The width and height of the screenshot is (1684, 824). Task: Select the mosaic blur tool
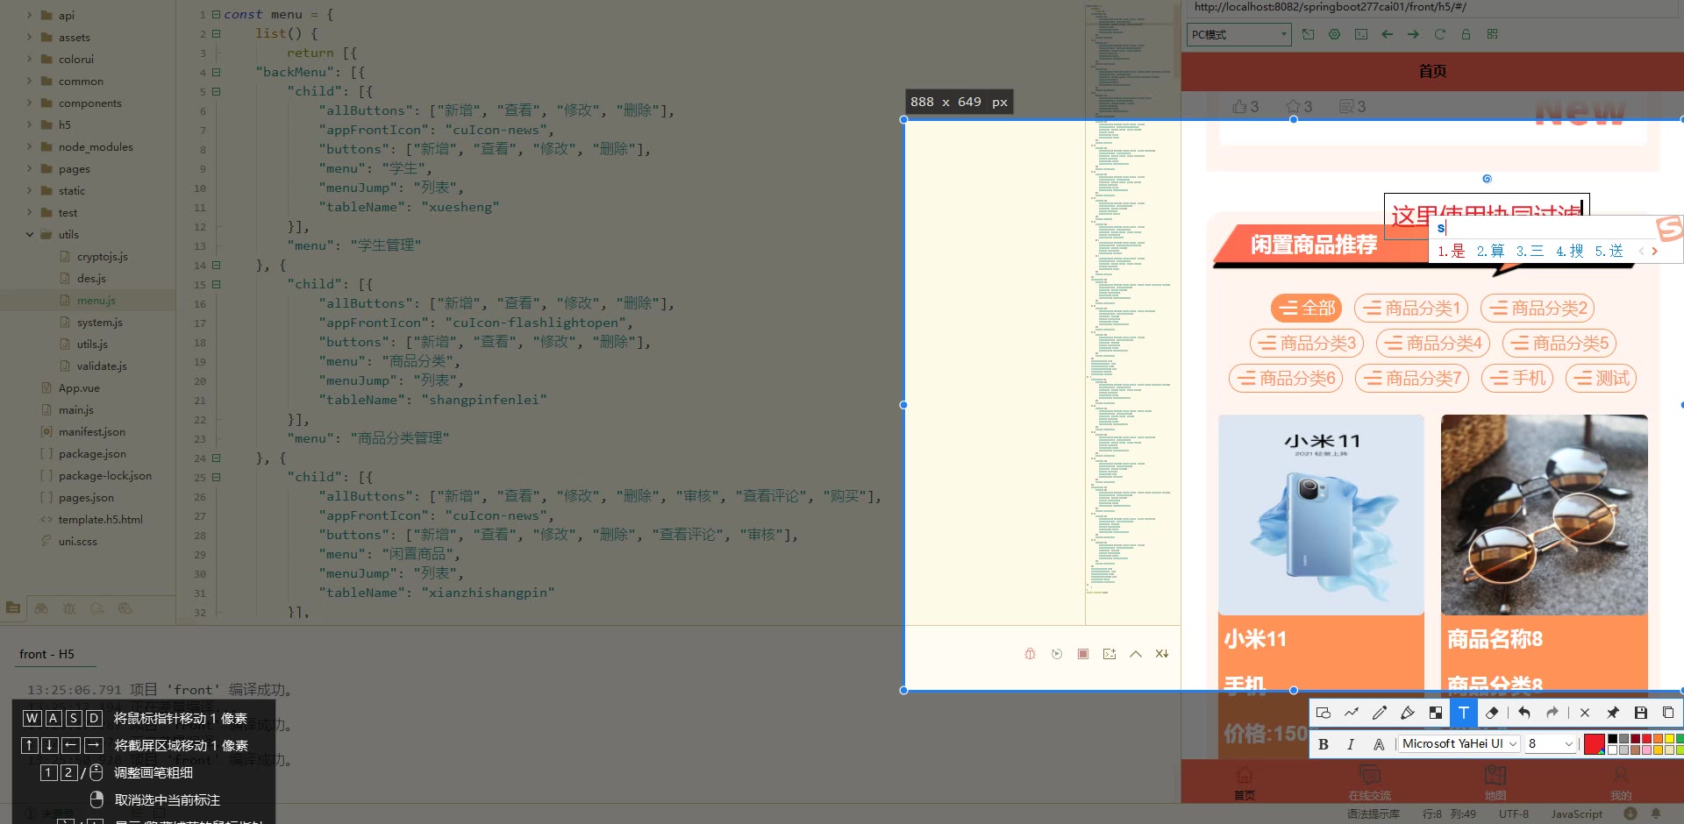1436,713
